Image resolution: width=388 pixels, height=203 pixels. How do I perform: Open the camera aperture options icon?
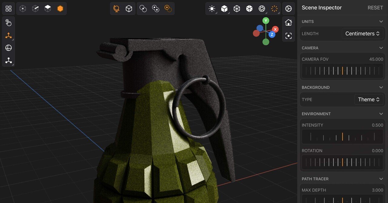262,9
